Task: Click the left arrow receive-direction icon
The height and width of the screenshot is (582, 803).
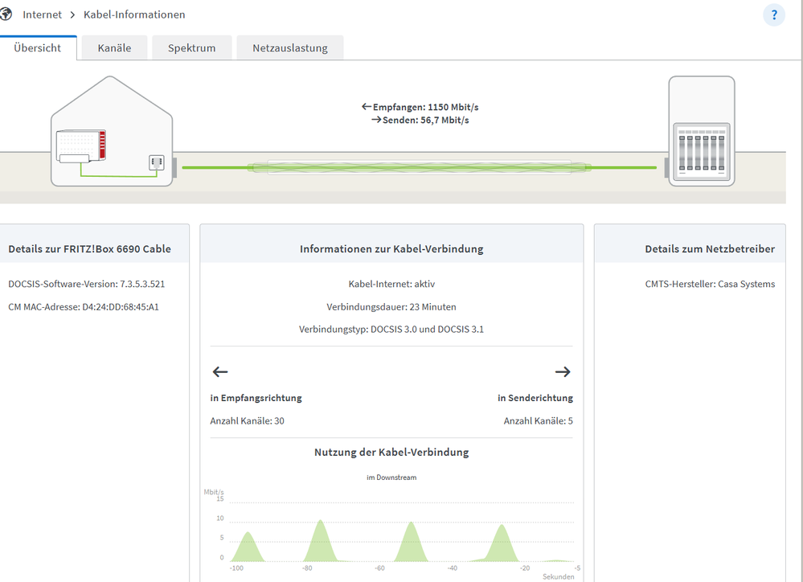Action: (x=220, y=372)
